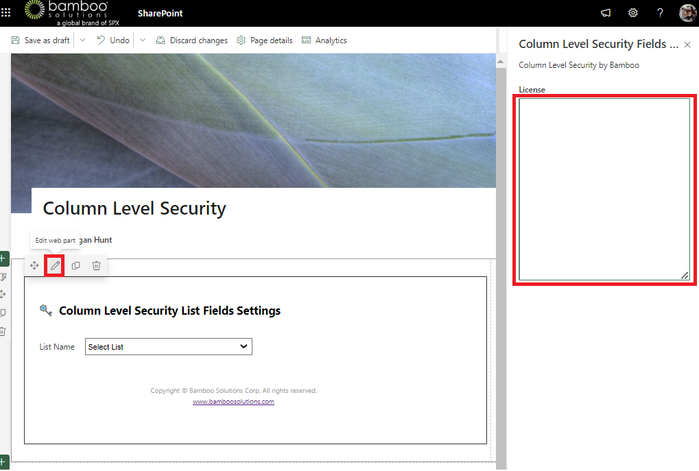Expand the Undo dropdown arrow
Screen dimensions: 699x471
coord(143,40)
